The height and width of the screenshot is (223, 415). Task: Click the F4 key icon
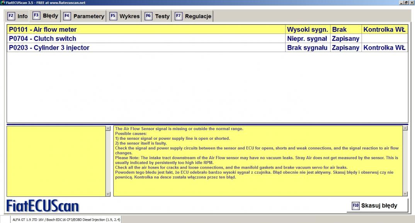[67, 16]
